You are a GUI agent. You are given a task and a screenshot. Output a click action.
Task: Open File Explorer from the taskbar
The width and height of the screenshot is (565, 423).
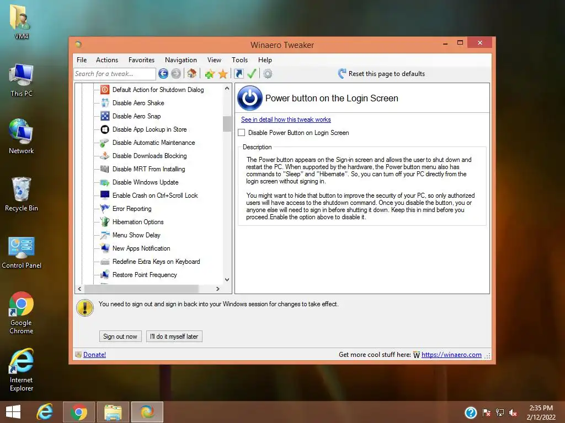tap(113, 412)
